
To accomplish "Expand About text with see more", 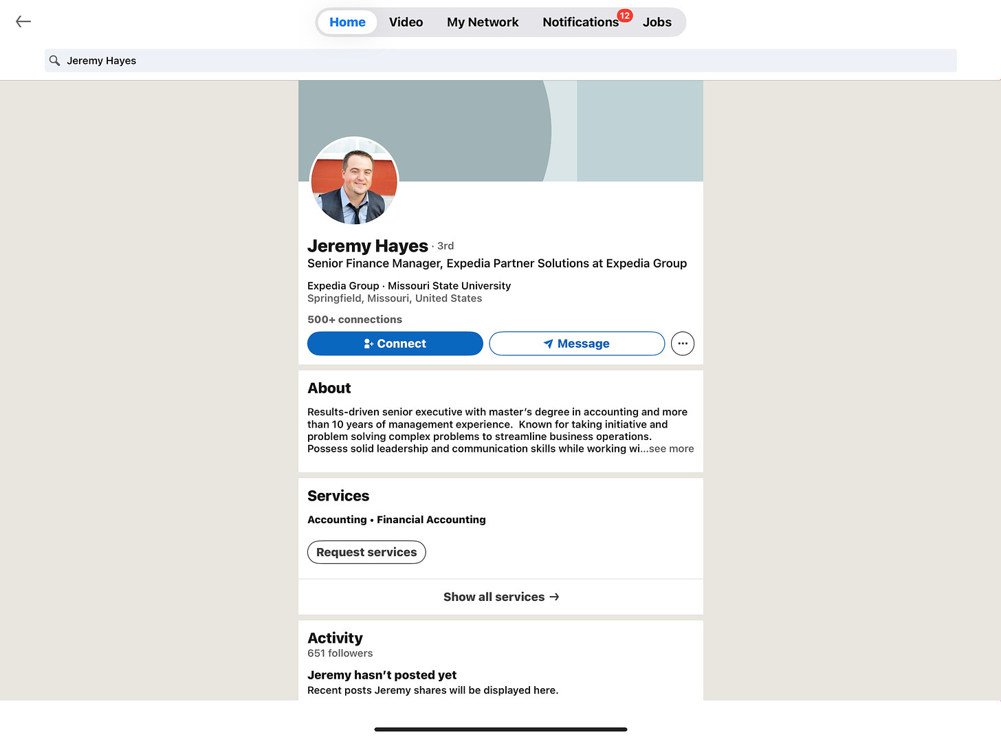I will point(671,449).
